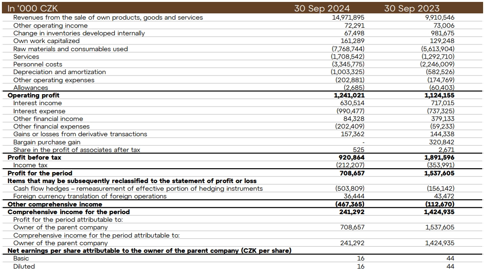
Task: Select value 161,289
Action: point(352,41)
